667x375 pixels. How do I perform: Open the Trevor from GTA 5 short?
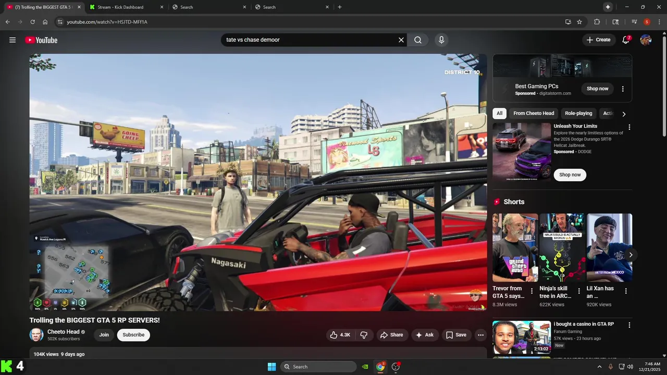[515, 247]
